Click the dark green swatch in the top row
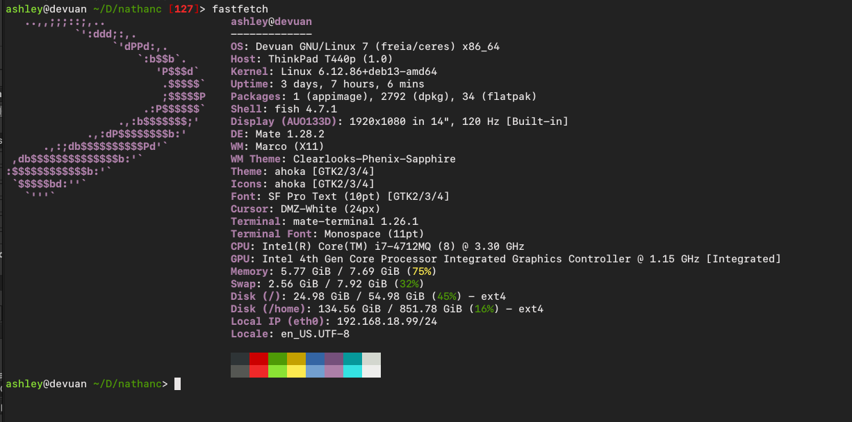 [x=277, y=359]
